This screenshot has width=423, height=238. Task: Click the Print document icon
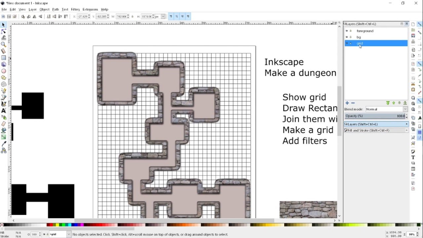coord(413,42)
